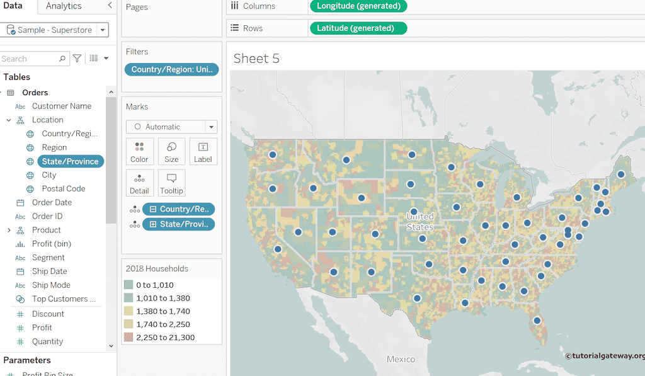Viewport: 645px width, 376px height.
Task: Open the Detail marks card
Action: [x=139, y=183]
